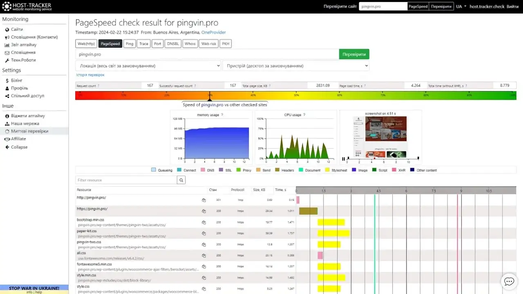This screenshot has height=294, width=523.
Task: Open the UA language dropdown
Action: pyautogui.click(x=461, y=7)
